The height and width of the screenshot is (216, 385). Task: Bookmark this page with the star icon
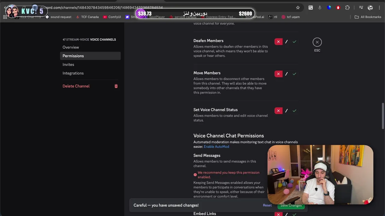[x=298, y=7]
